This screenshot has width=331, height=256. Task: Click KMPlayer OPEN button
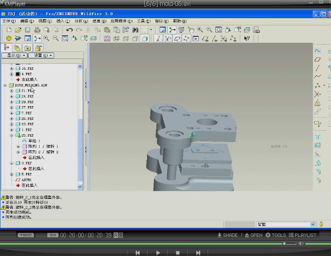coord(253,235)
